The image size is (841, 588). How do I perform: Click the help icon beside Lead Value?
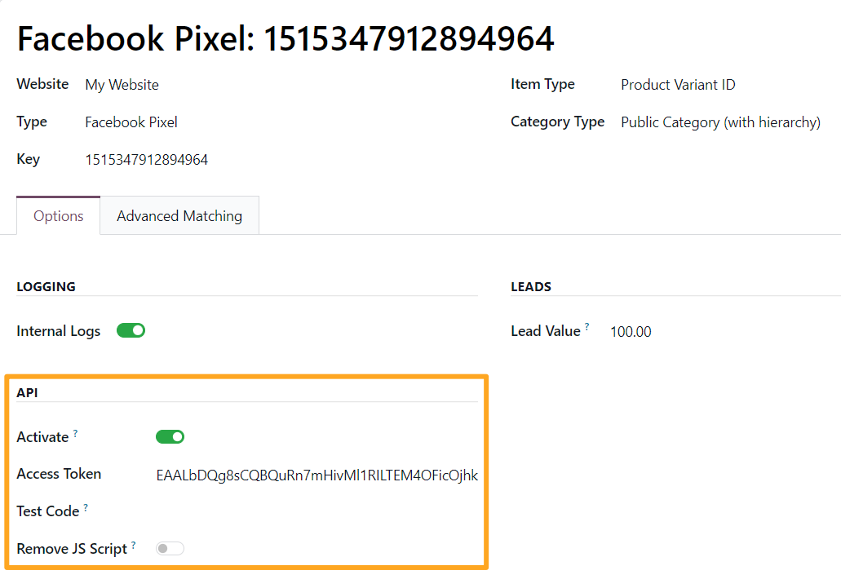pos(587,327)
